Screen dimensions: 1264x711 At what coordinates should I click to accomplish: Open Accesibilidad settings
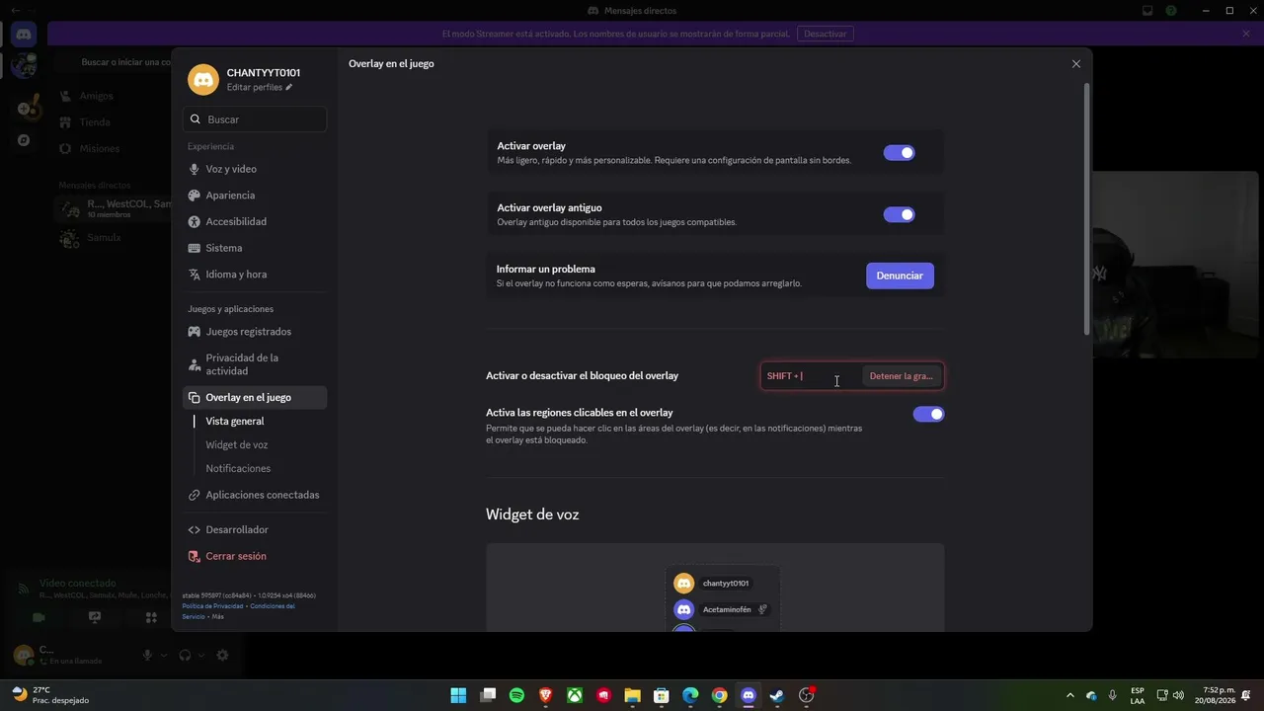pyautogui.click(x=255, y=222)
